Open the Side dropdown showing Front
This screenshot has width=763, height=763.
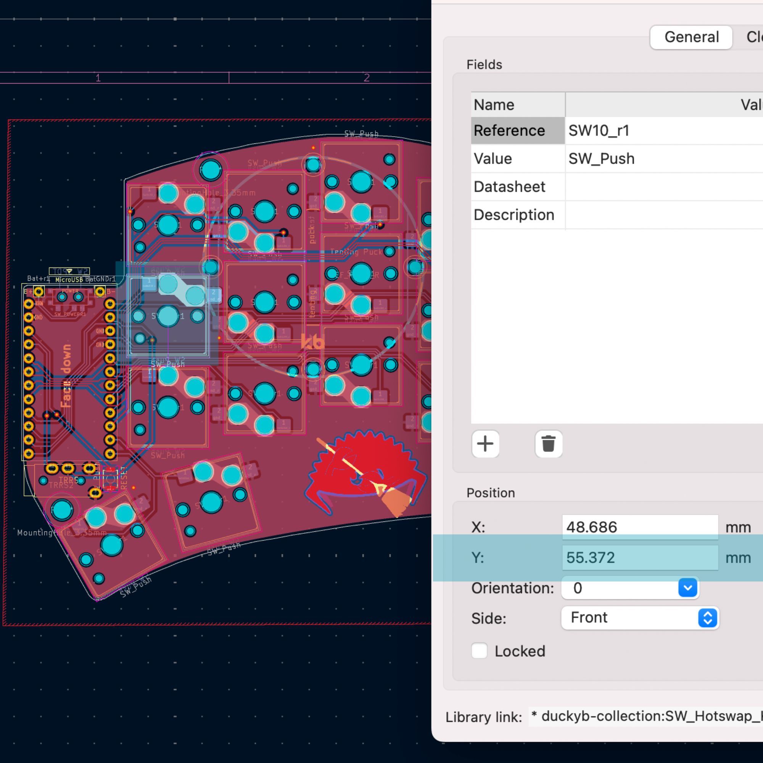[640, 618]
